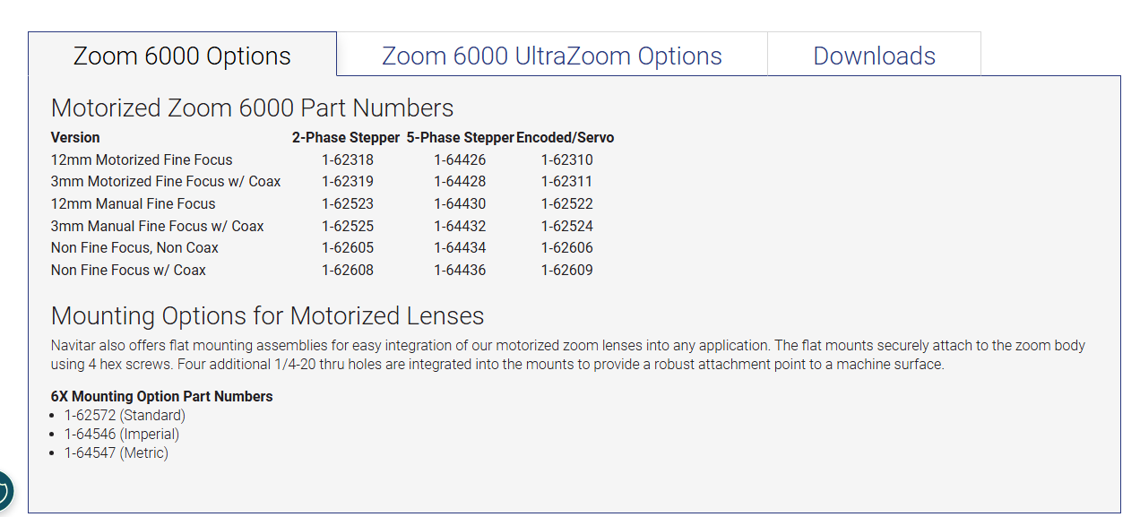The width and height of the screenshot is (1140, 517).
Task: Click part number 1-62310
Action: [566, 159]
